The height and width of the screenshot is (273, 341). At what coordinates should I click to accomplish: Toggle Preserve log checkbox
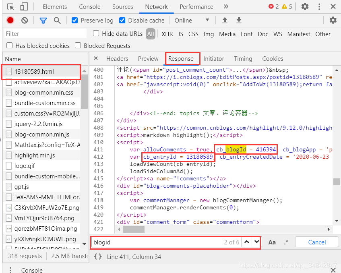pos(74,21)
